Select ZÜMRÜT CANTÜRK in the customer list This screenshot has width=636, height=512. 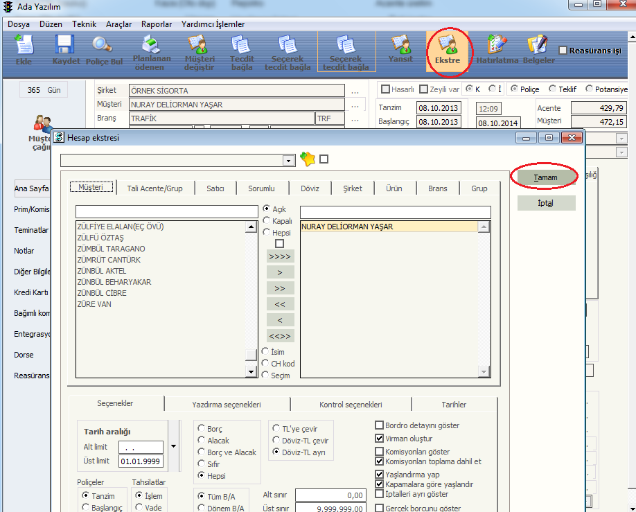[x=109, y=260]
